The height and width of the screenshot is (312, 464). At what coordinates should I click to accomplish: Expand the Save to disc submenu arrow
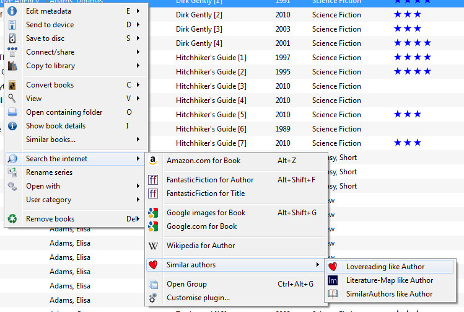click(x=138, y=38)
